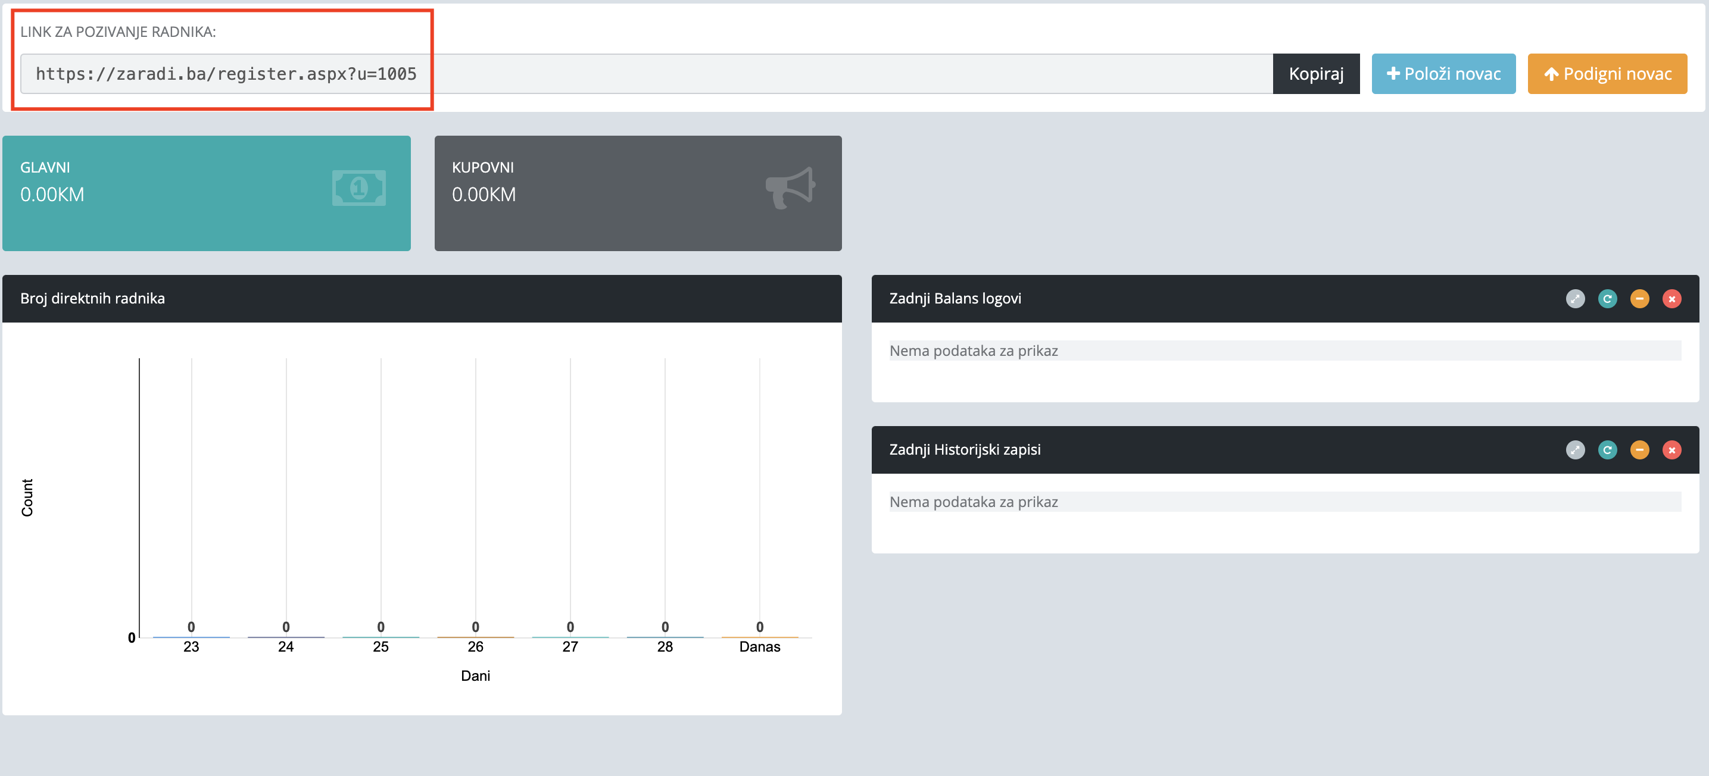Screen dimensions: 1709x776
Task: Click the Count y-axis title
Action: click(x=27, y=497)
